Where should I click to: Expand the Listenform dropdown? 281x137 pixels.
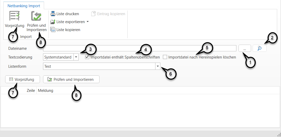(x=158, y=66)
